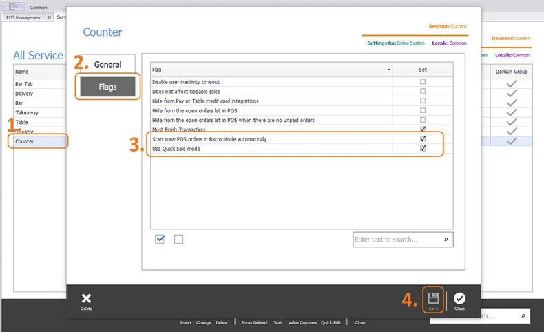Select Start new POS orders in Bistro Mode text
The height and width of the screenshot is (332, 544).
(x=209, y=139)
